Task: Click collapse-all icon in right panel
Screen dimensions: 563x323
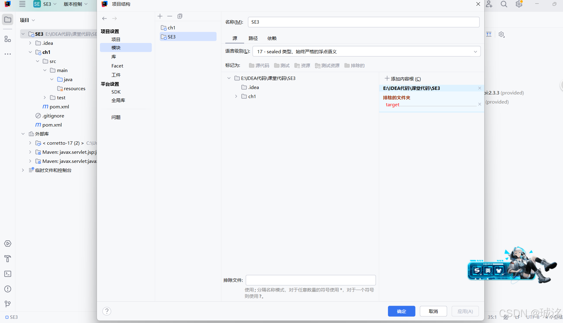Action: coord(489,35)
